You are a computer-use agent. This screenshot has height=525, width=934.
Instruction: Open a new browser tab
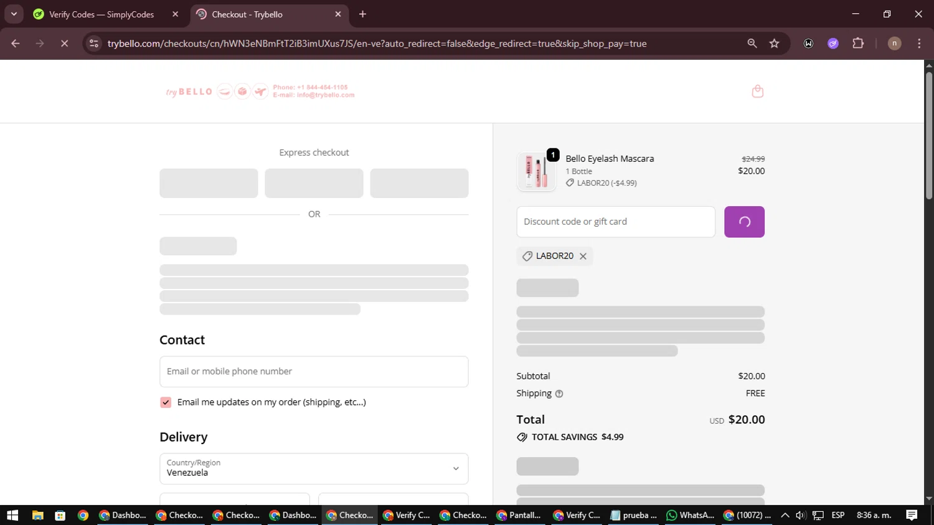(x=363, y=14)
